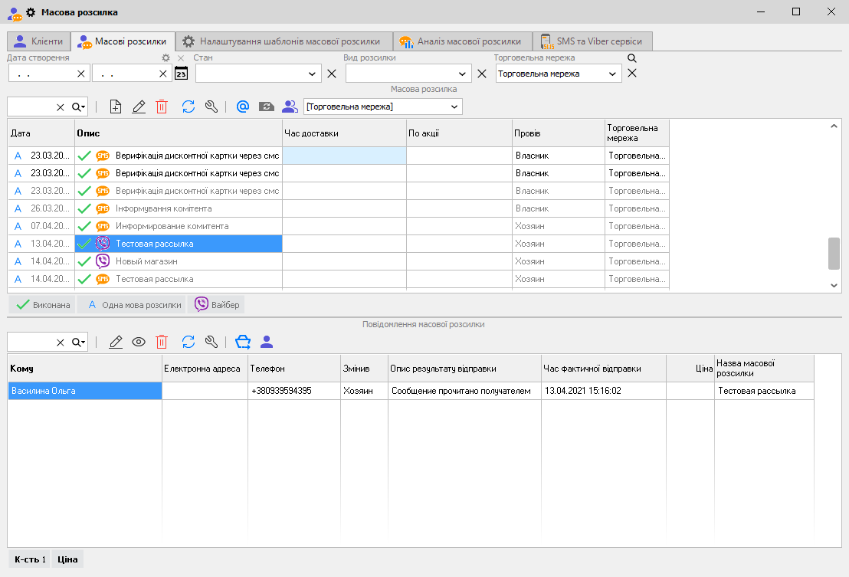Viewport: 849px width, 577px height.
Task: Open the calendar date picker icon
Action: 181,74
